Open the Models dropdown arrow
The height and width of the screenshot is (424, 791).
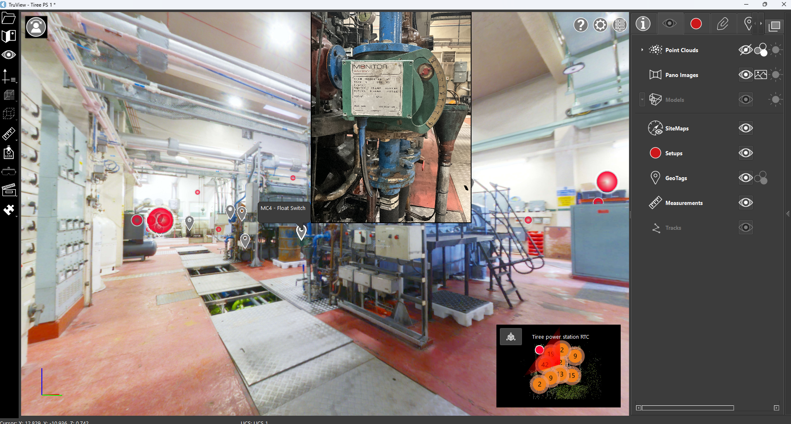click(642, 100)
